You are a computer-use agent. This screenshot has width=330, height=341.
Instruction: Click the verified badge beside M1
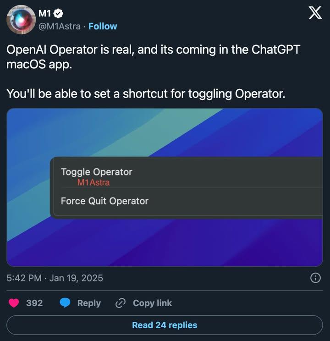[x=59, y=13]
